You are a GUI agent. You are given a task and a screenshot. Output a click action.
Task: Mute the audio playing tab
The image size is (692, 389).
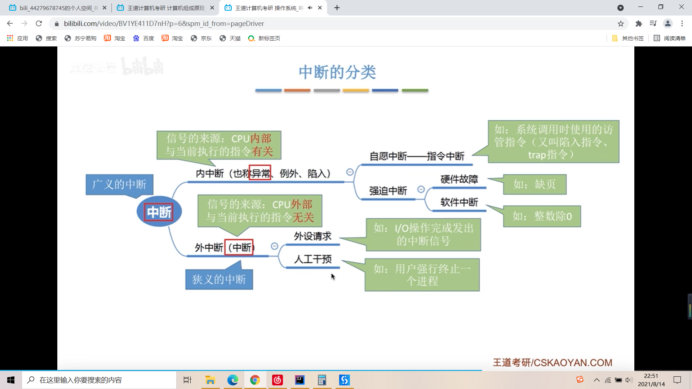(310, 8)
